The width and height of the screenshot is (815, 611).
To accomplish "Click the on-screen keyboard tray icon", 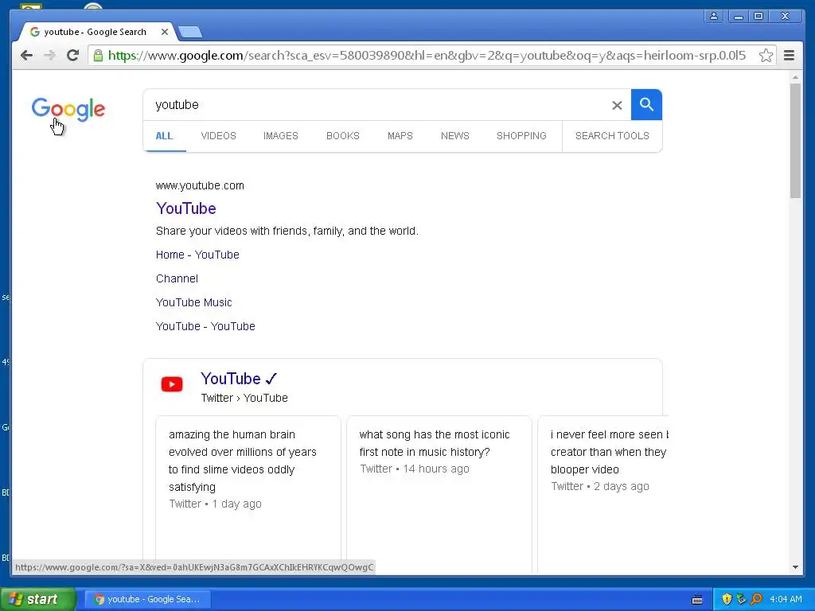I will tap(697, 600).
